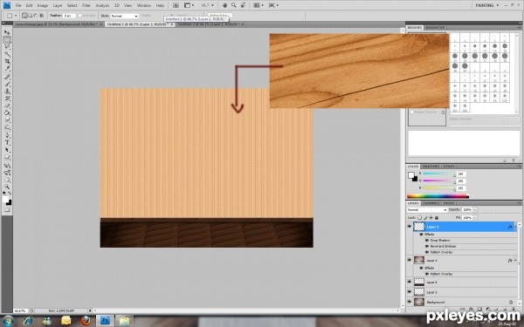Toggle visibility of Bevel and Emboss effect
The image size is (524, 327).
427,246
